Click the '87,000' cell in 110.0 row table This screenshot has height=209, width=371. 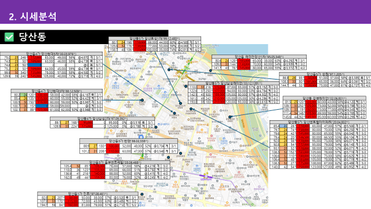[231, 87]
